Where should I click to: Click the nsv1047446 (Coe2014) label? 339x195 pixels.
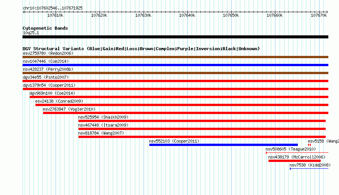click(46, 61)
